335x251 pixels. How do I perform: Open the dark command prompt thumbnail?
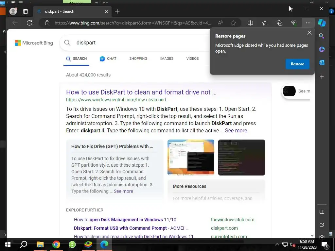[x=241, y=158]
